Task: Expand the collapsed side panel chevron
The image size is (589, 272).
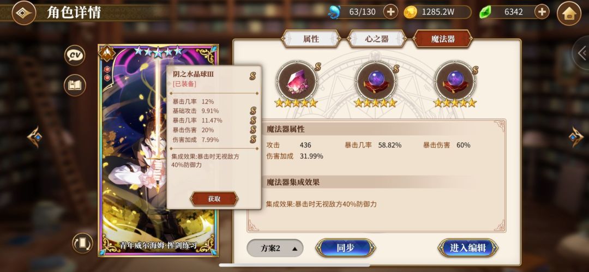Action: point(582,53)
